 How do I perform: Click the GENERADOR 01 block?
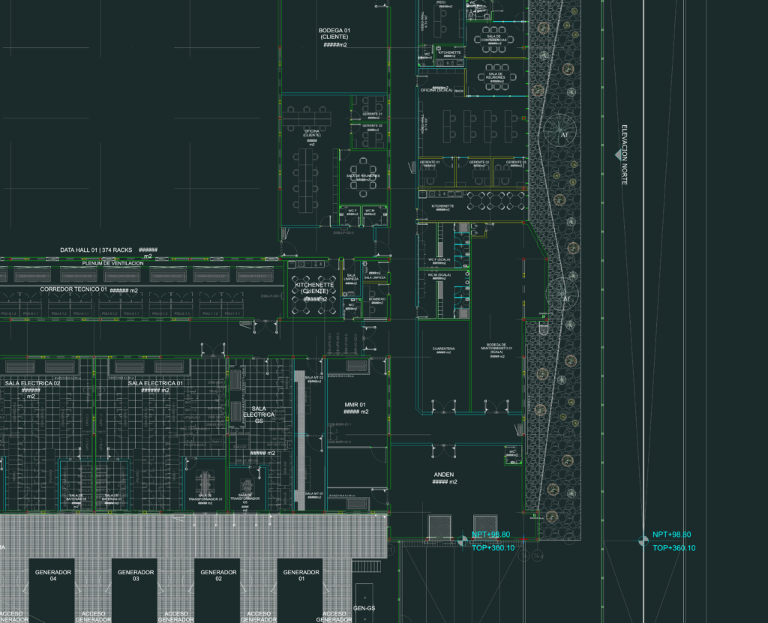301,589
